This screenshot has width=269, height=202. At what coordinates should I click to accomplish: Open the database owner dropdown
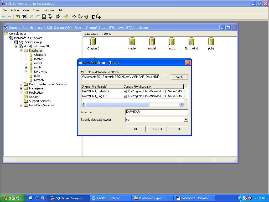click(186, 120)
